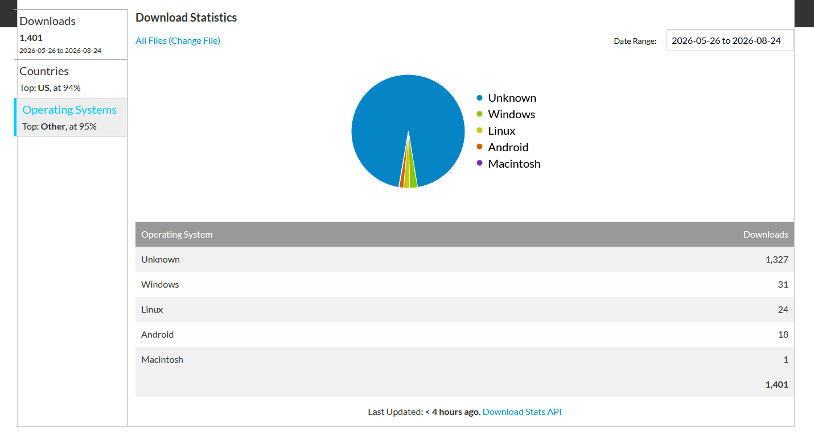Click the Last Updated timestamp text
The height and width of the screenshot is (432, 814).
(424, 412)
